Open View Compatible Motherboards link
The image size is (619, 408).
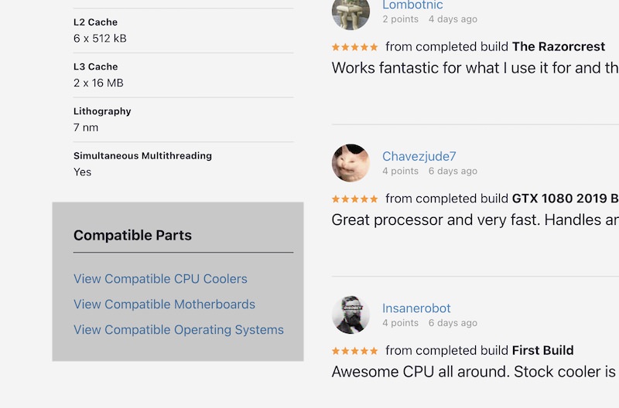[164, 304]
